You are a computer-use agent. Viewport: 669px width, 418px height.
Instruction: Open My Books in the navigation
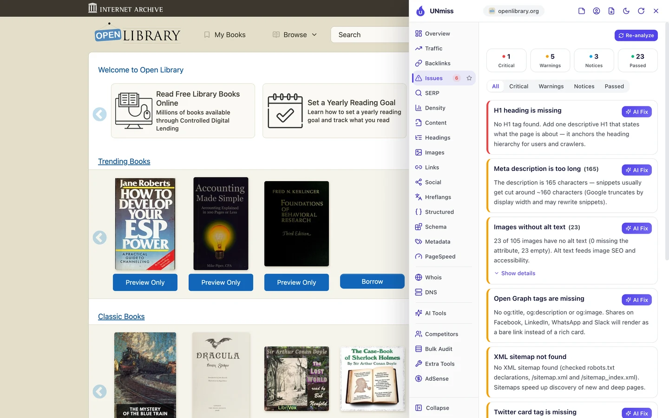click(x=225, y=35)
